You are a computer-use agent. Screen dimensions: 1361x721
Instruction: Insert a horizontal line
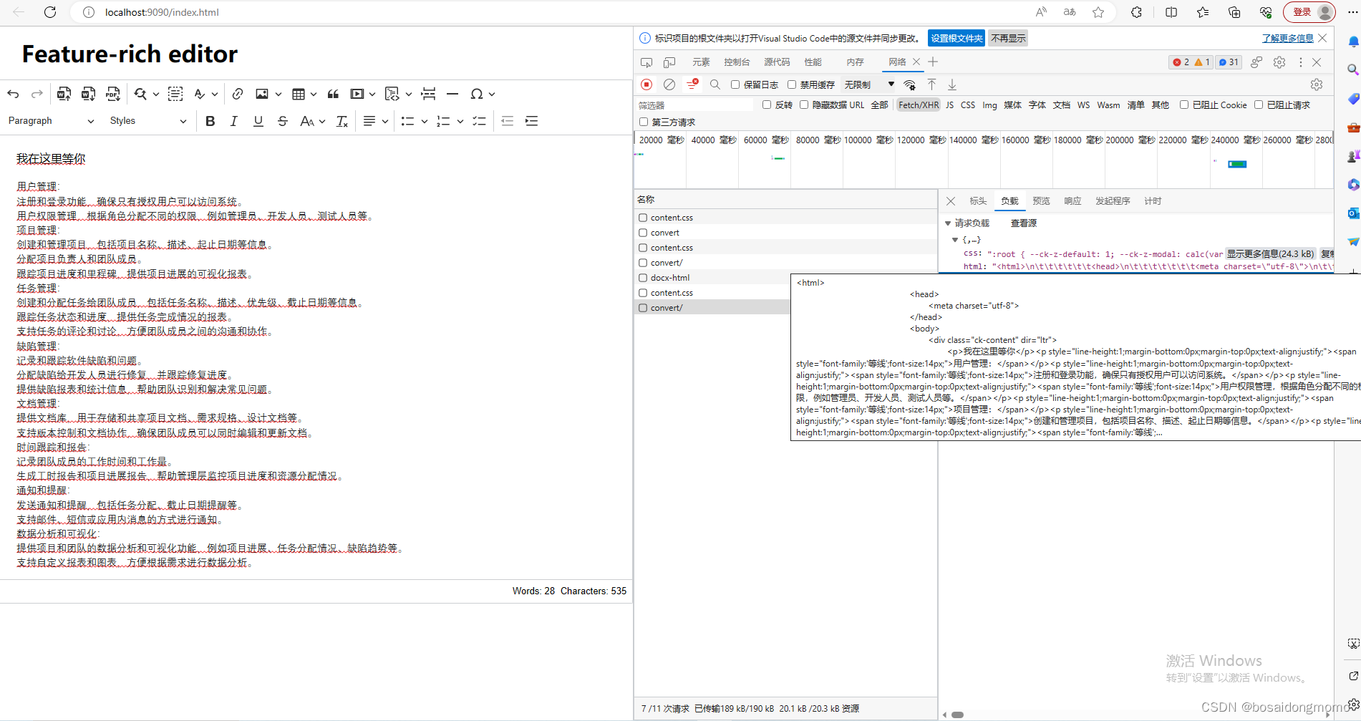[452, 94]
